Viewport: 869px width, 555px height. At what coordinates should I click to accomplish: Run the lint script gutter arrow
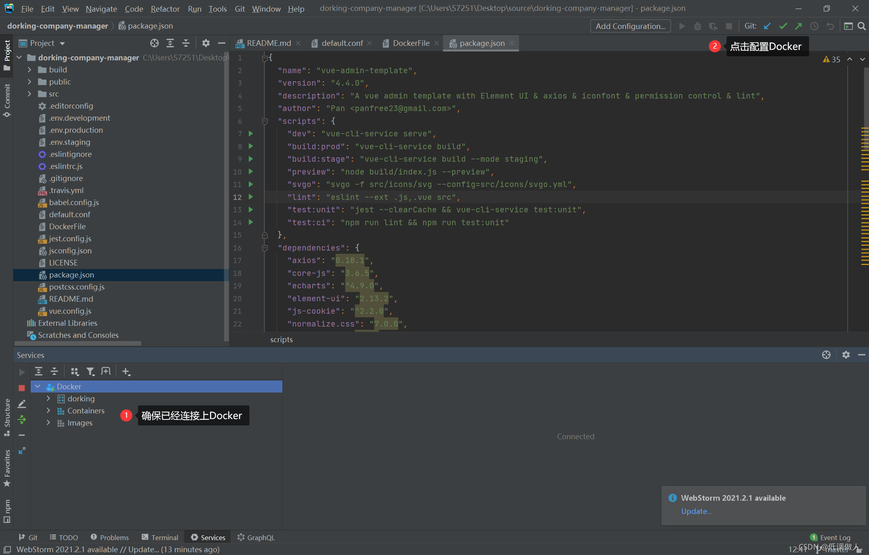pyautogui.click(x=251, y=197)
